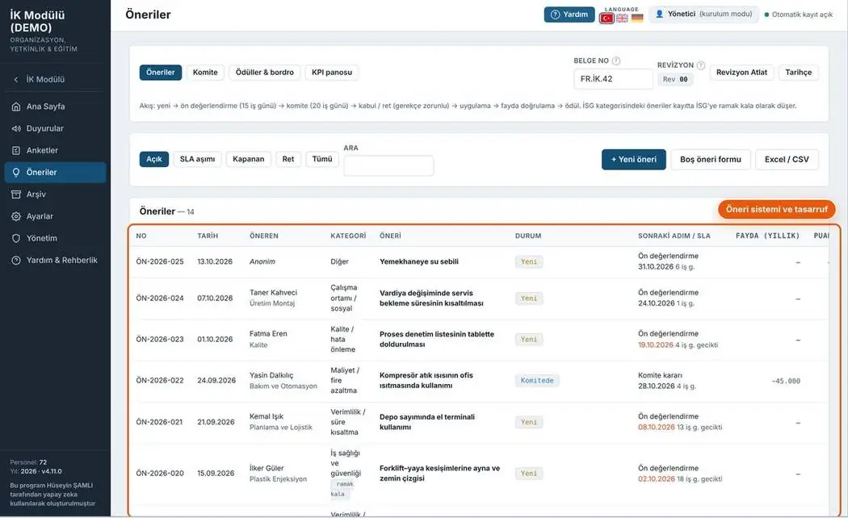Select the shield icon beside Yönetim
The height and width of the screenshot is (518, 848).
tap(16, 238)
